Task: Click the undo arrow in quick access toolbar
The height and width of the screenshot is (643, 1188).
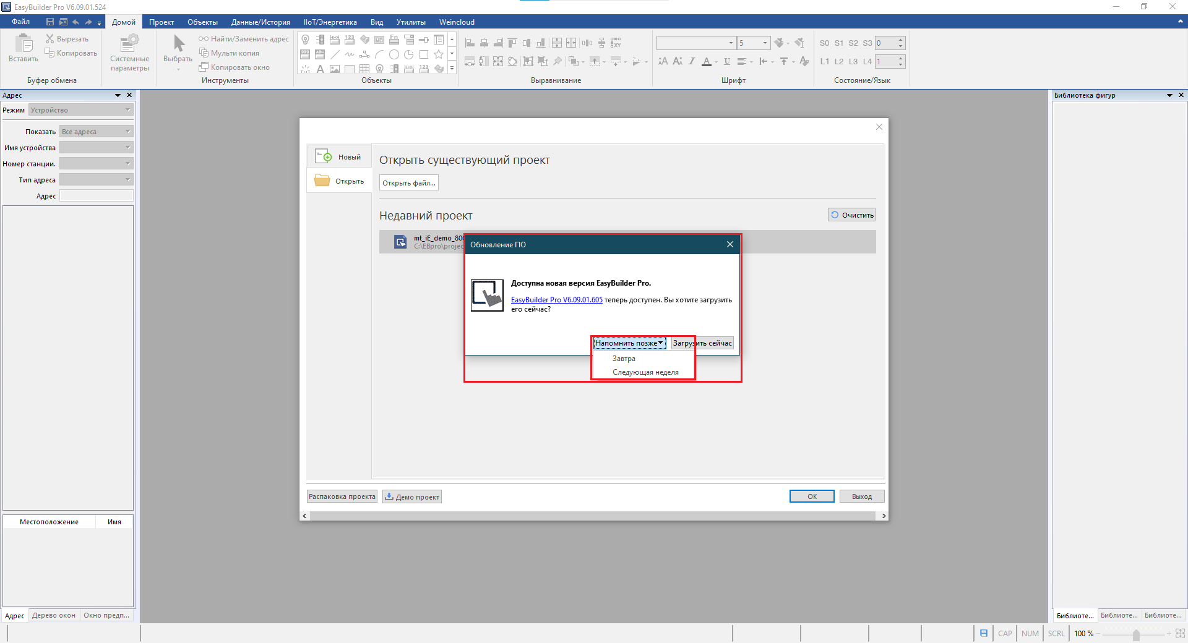Action: 75,22
